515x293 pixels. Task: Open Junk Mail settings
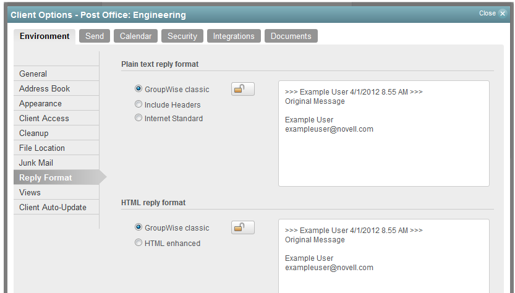pos(36,163)
